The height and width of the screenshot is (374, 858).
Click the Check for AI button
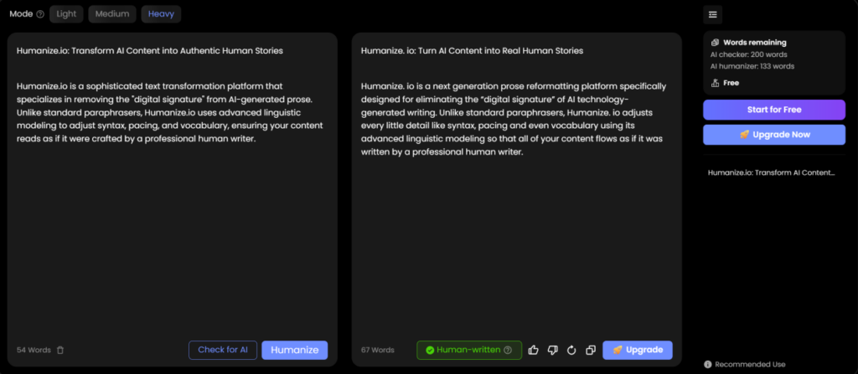pyautogui.click(x=222, y=350)
